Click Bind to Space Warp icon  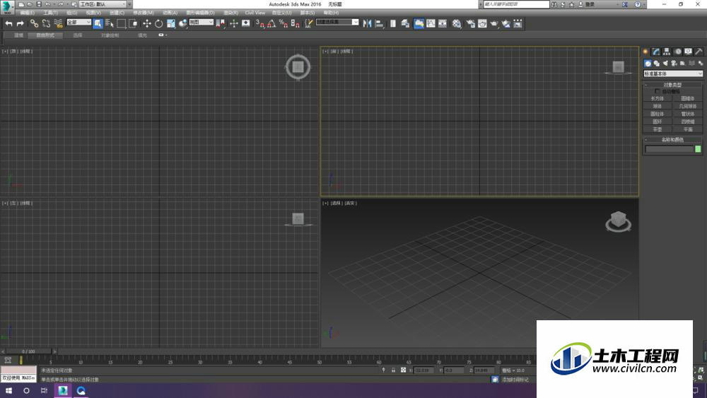coord(58,23)
